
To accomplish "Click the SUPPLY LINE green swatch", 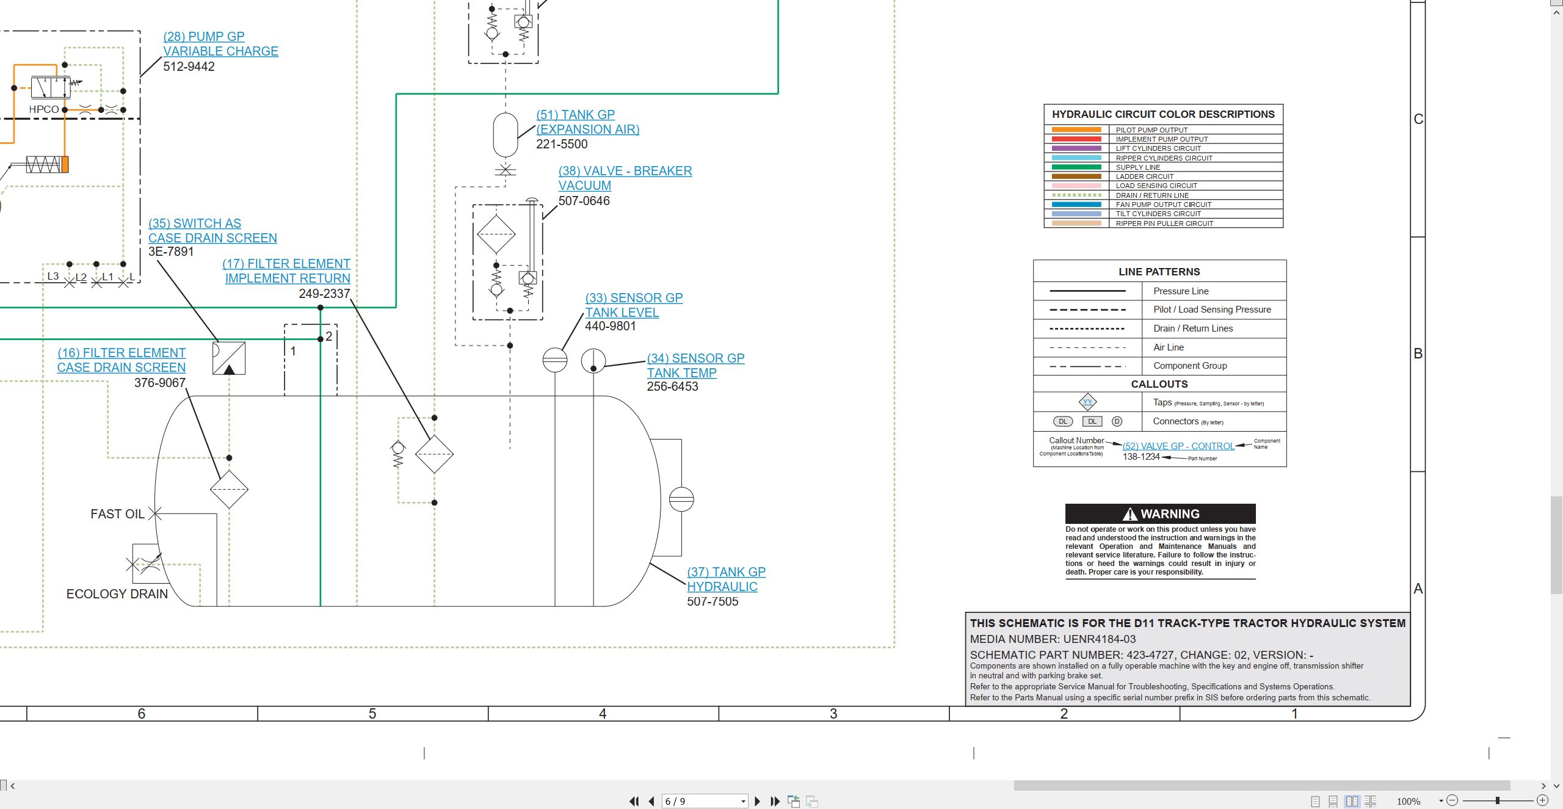I will pos(1076,167).
